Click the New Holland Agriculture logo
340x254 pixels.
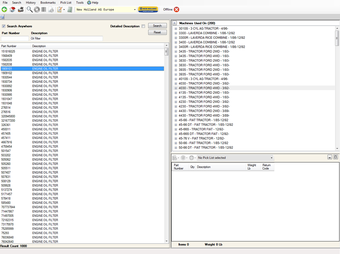click(x=148, y=10)
